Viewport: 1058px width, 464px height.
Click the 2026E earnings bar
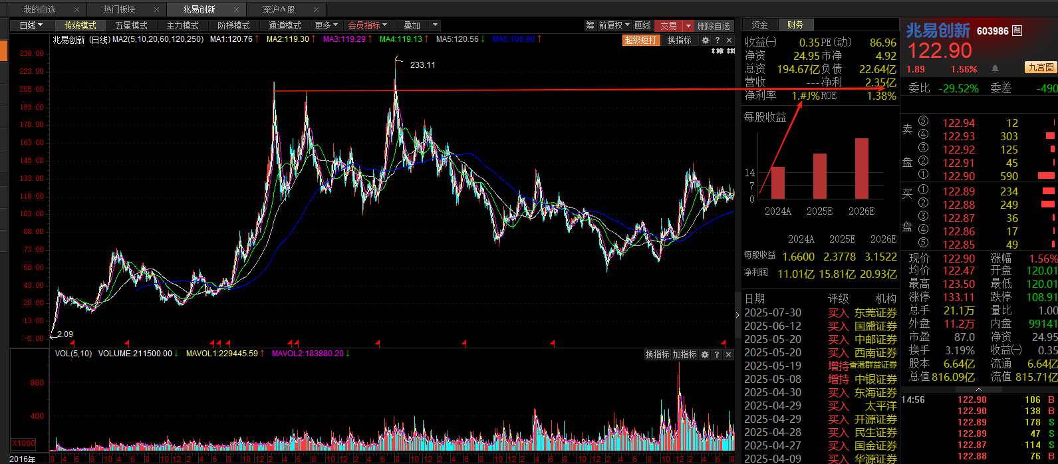862,168
